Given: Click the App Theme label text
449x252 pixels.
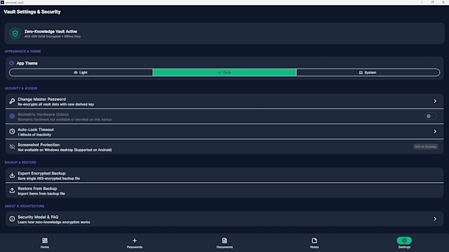Looking at the screenshot, I should (x=27, y=63).
